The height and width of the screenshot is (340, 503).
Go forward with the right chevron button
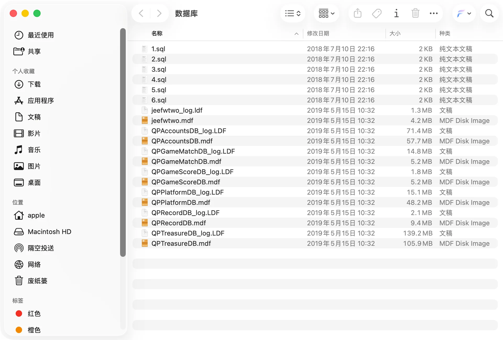pyautogui.click(x=159, y=13)
